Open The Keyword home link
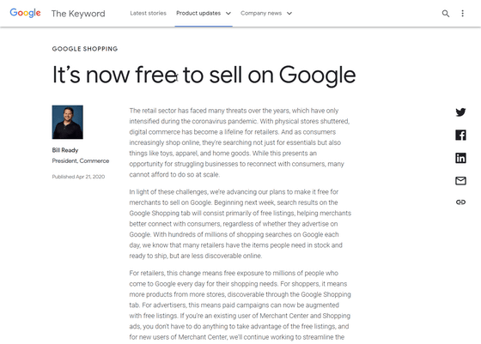The width and height of the screenshot is (481, 344). coord(78,14)
